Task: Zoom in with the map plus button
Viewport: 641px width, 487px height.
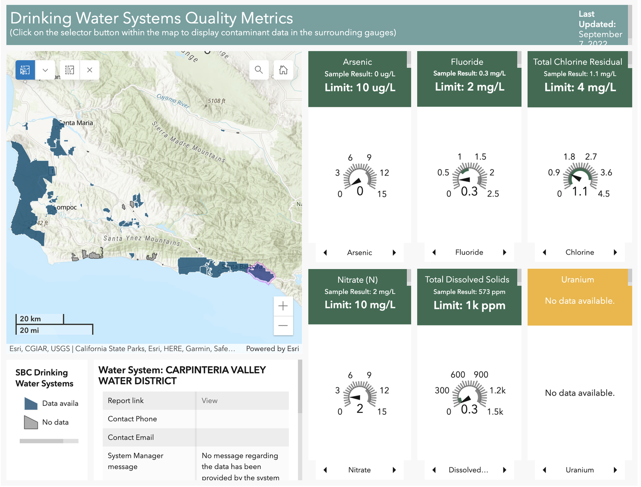Action: coord(283,306)
